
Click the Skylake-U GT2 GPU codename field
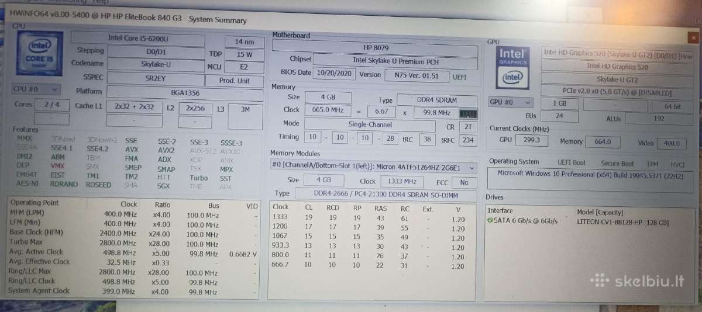coord(617,79)
